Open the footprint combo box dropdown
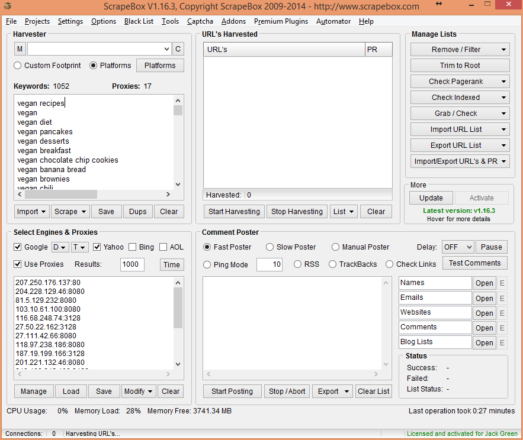The height and width of the screenshot is (440, 523). point(167,49)
